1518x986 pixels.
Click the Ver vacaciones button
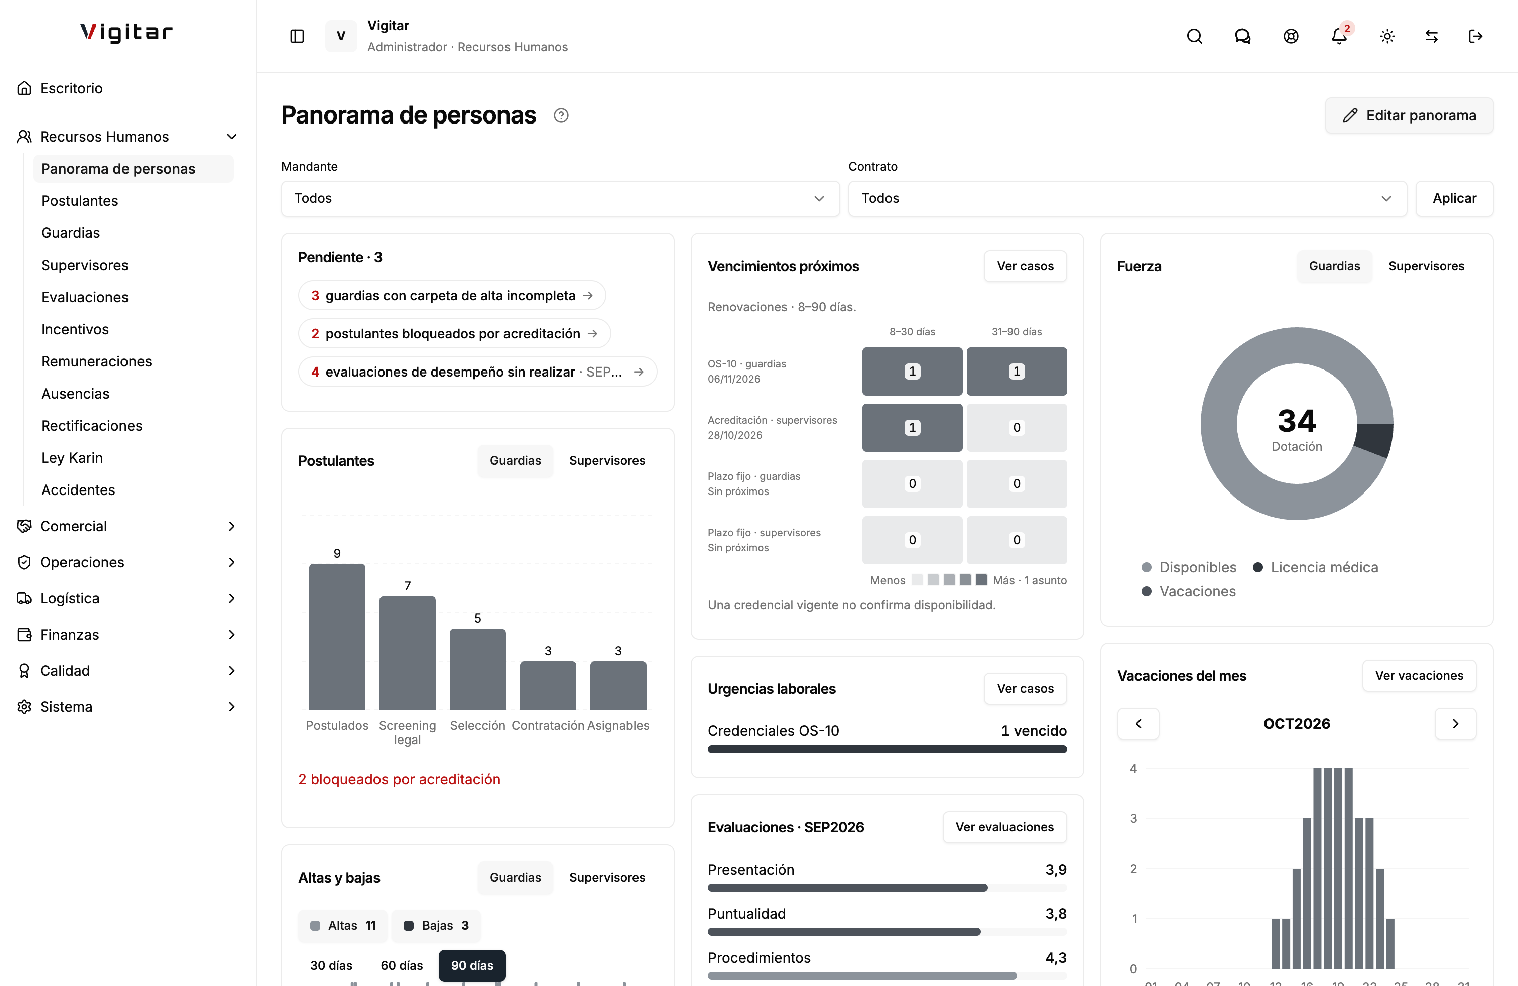point(1419,675)
